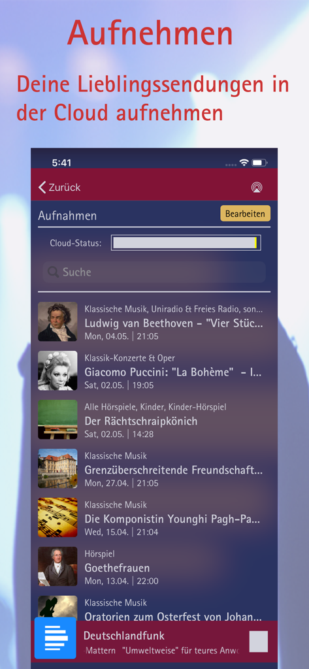The width and height of the screenshot is (309, 669).
Task: Focus the Suche search field
Action: coord(154,272)
